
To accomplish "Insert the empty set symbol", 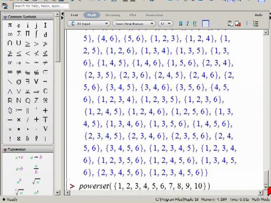I will click(x=19, y=82).
